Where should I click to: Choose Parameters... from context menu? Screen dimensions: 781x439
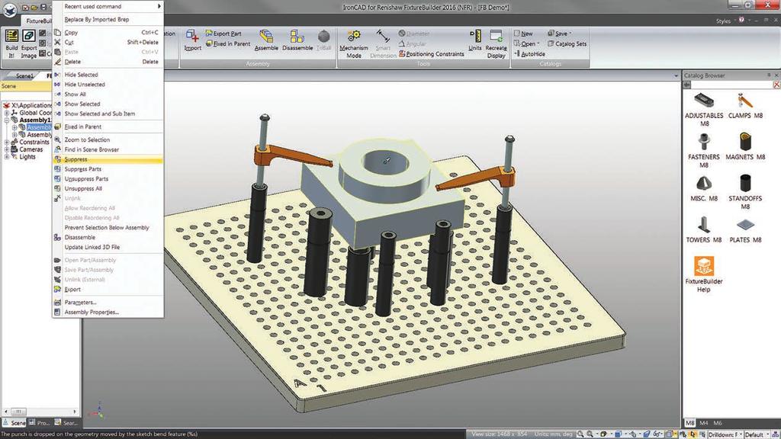pos(108,302)
